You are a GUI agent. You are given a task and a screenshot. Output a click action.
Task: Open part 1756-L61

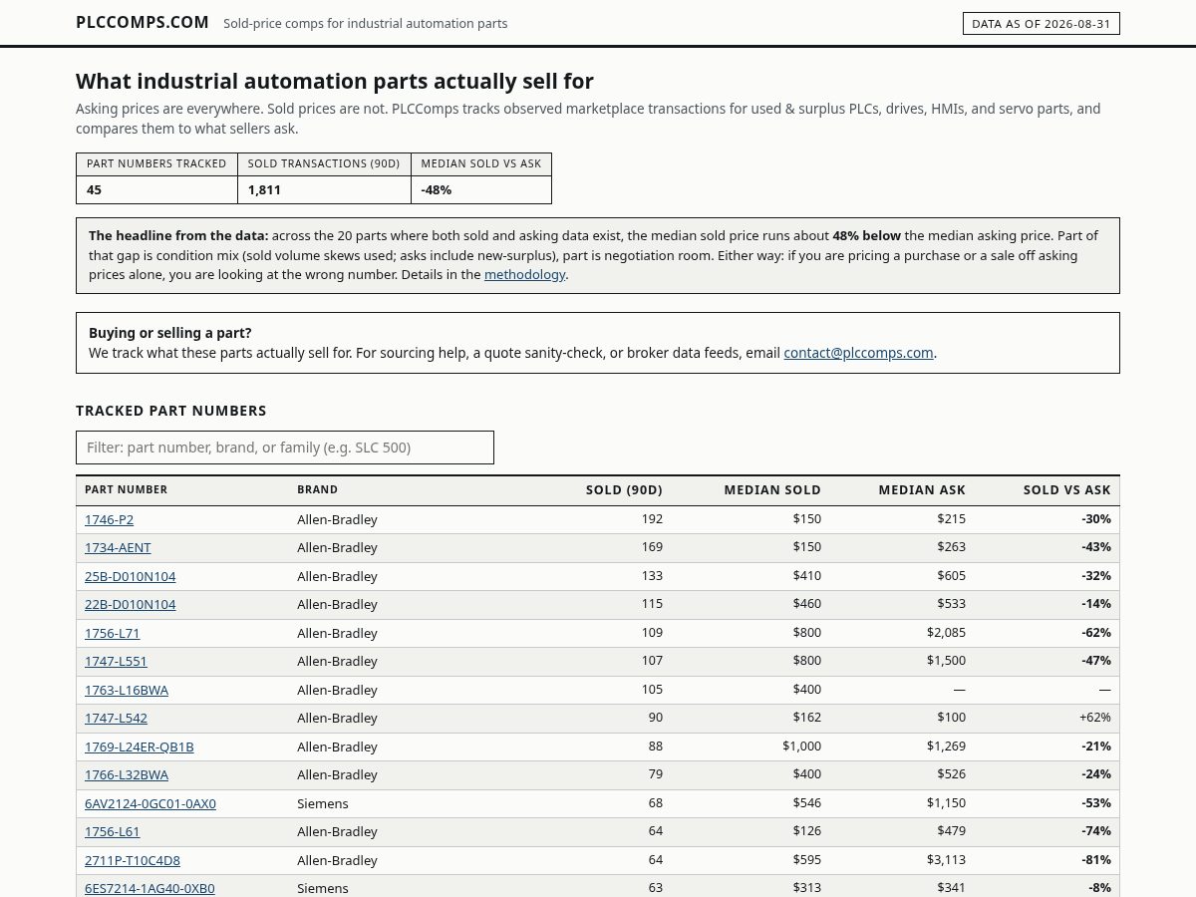tap(112, 831)
